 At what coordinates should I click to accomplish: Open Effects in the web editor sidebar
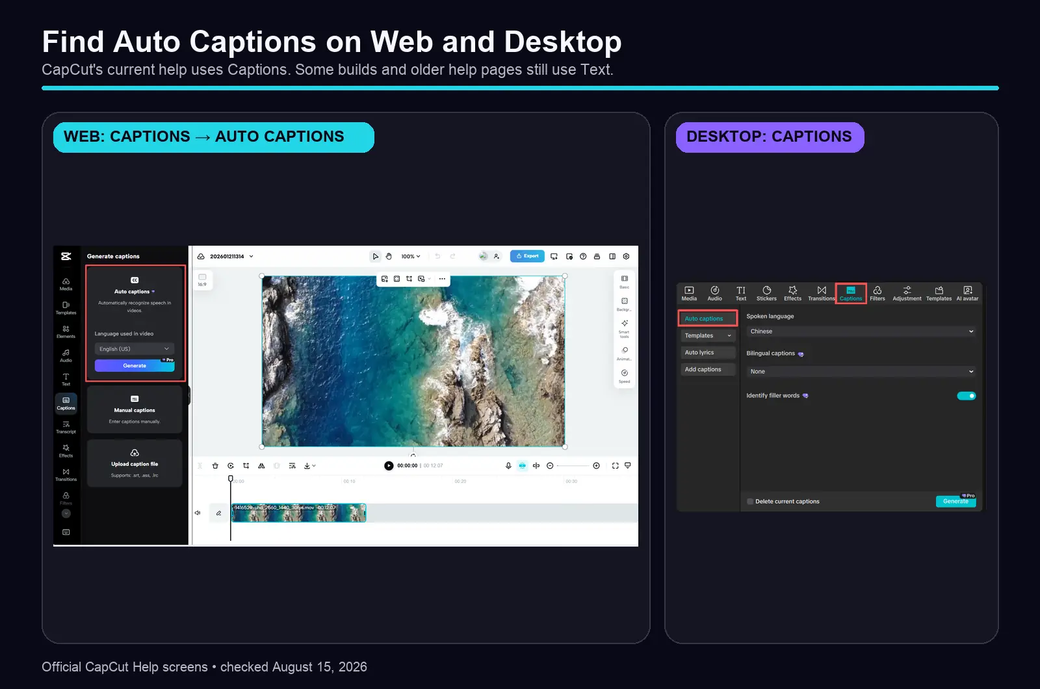(66, 451)
